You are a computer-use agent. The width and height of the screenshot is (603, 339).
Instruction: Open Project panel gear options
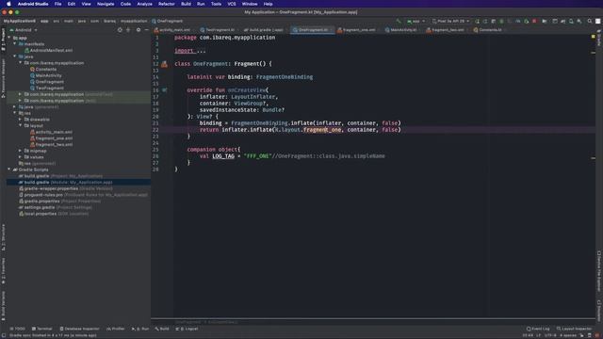[139, 30]
